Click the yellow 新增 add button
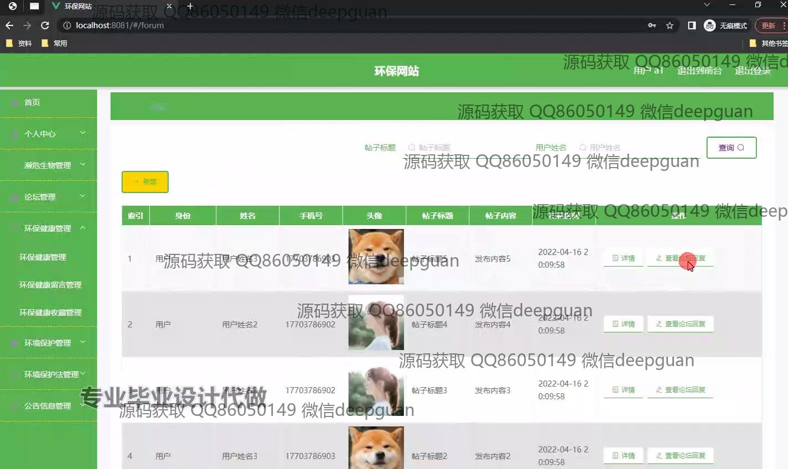This screenshot has height=469, width=788. (145, 182)
